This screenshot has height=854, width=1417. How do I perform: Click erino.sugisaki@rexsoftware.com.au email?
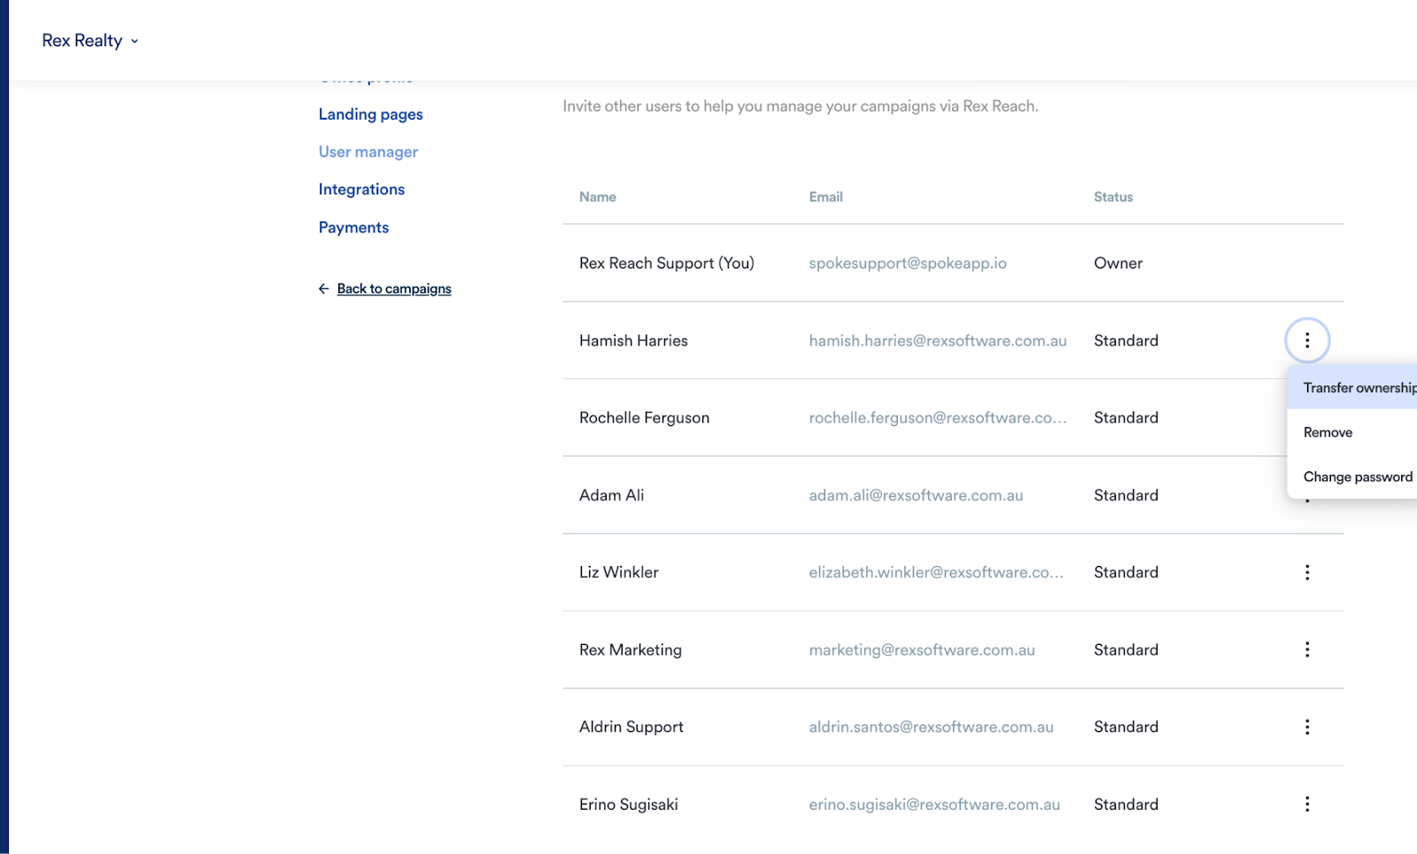934,804
